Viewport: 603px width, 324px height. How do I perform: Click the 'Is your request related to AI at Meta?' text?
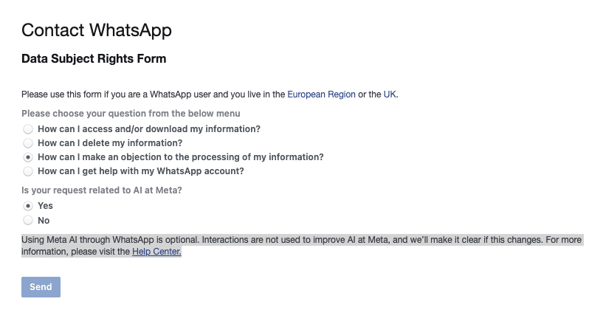pyautogui.click(x=102, y=190)
